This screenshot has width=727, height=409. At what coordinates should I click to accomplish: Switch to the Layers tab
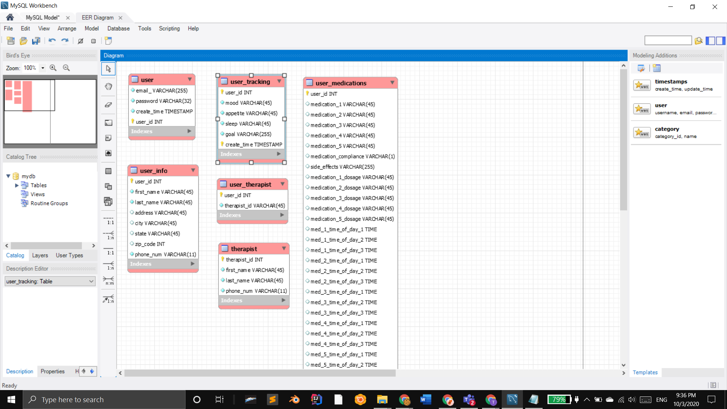[x=40, y=255]
